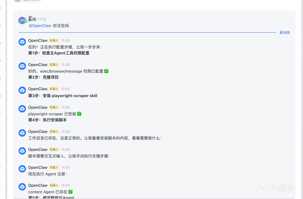Open OpenClaw sender name above '好的,exec/browser/message'

click(x=38, y=65)
